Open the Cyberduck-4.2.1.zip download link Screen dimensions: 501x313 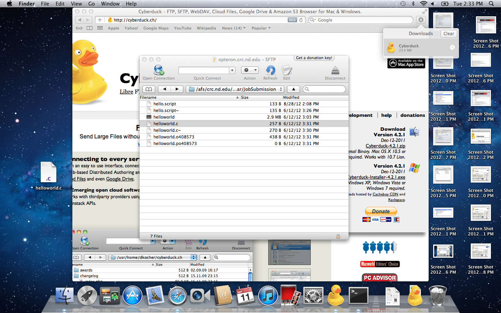[x=385, y=146]
